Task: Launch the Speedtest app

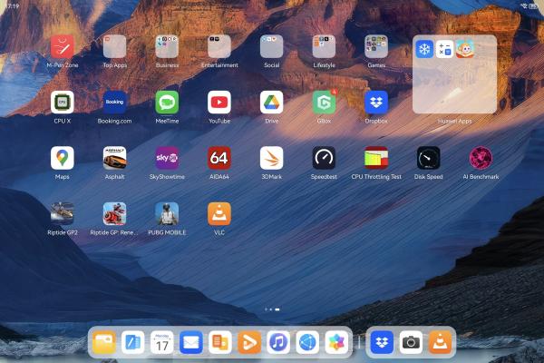Action: (x=324, y=158)
